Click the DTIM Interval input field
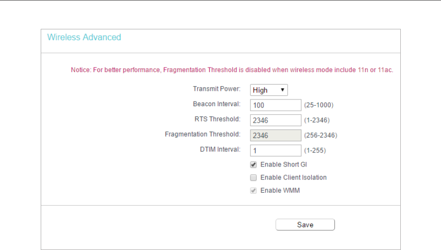Screen dimensions: 441x250 276,151
